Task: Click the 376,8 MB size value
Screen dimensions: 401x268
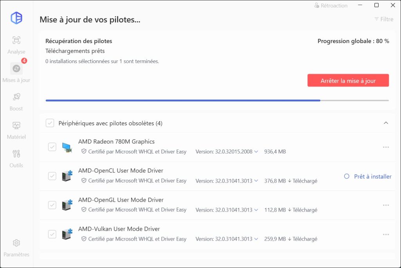Action: coord(275,181)
